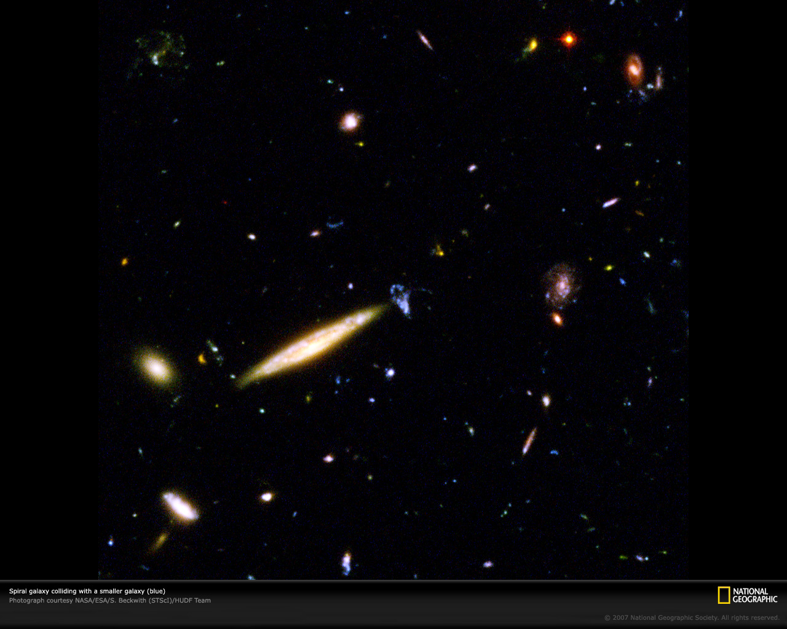The height and width of the screenshot is (629, 787).
Task: Select the orange oval galaxy in the top right
Action: pyautogui.click(x=634, y=69)
